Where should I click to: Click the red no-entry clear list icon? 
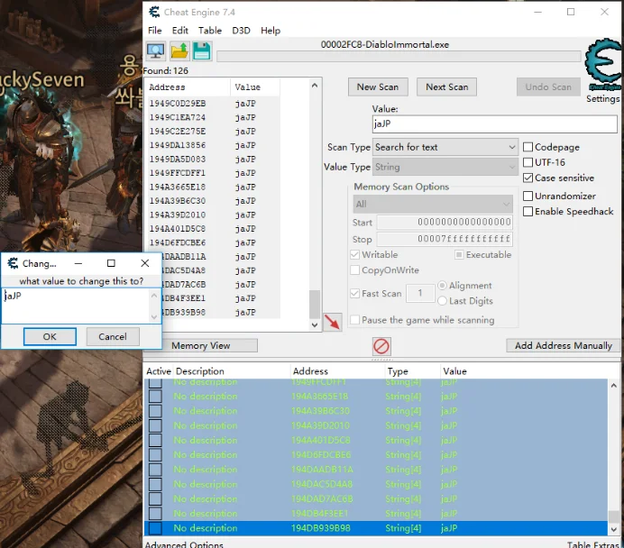[x=381, y=346]
